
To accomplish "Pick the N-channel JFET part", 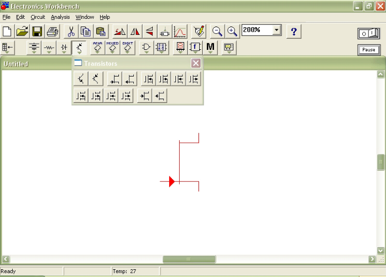I will point(114,79).
